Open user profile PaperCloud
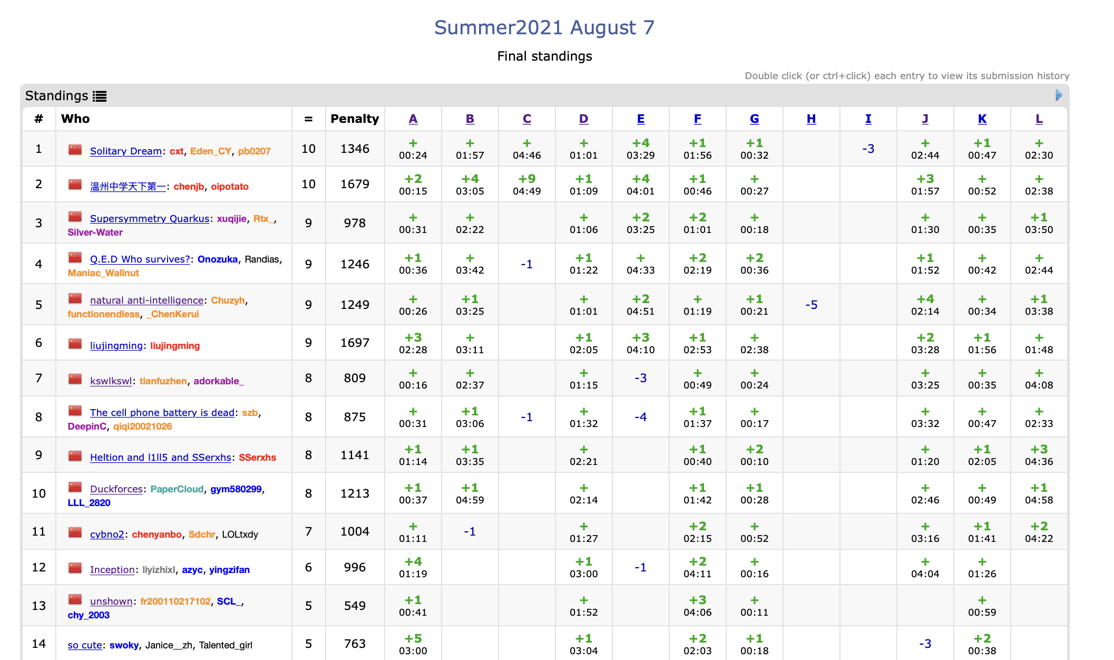 coord(177,489)
